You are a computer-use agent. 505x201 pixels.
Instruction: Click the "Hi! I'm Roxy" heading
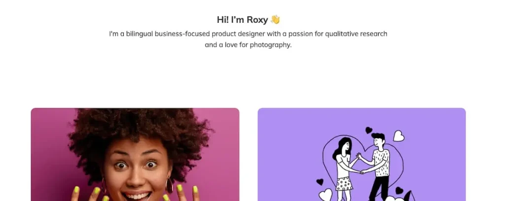click(242, 20)
